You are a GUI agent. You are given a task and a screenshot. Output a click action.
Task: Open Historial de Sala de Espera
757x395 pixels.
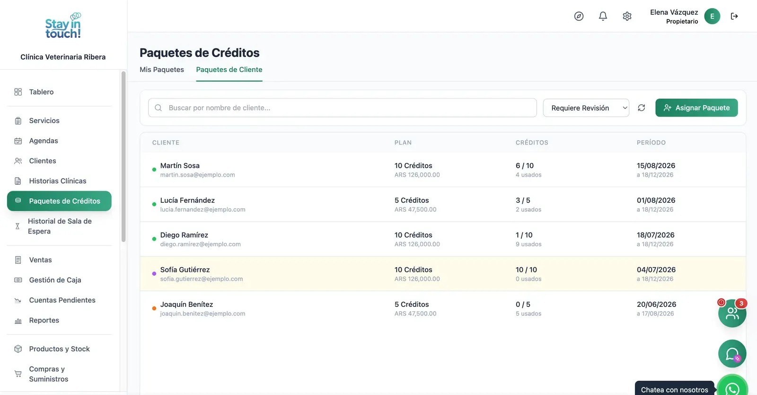(59, 226)
